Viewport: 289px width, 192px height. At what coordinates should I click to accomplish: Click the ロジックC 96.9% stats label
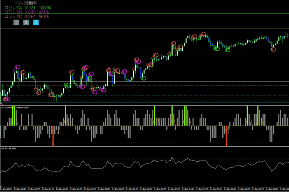coord(26,17)
